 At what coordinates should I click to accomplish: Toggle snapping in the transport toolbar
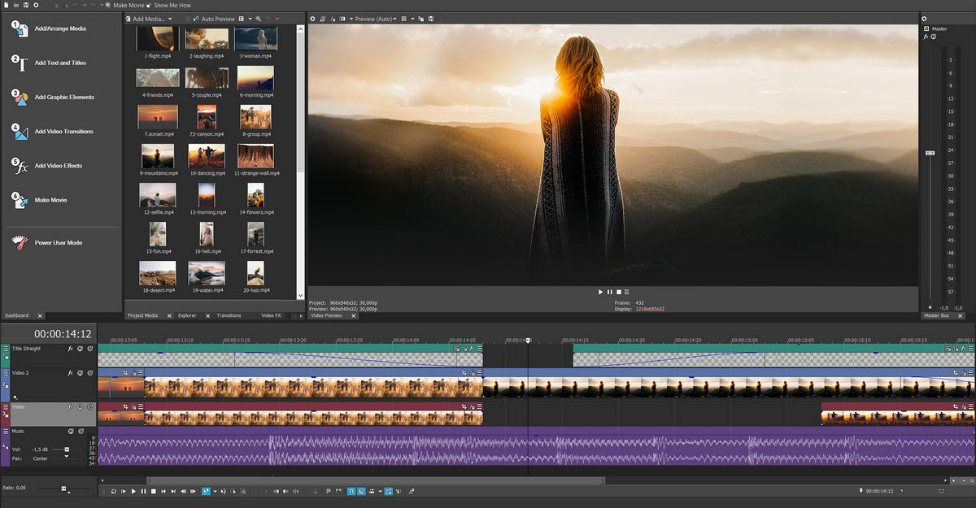click(x=351, y=491)
